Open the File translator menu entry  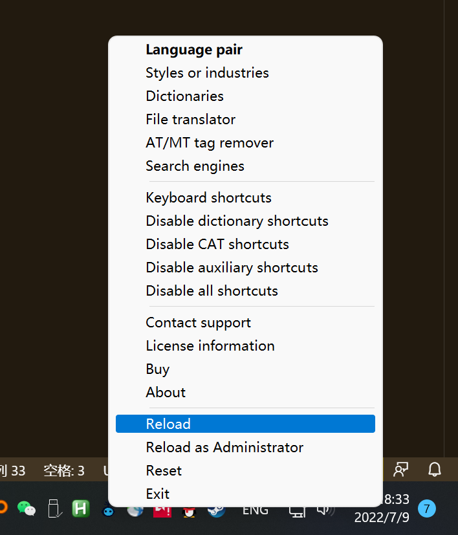(x=190, y=119)
